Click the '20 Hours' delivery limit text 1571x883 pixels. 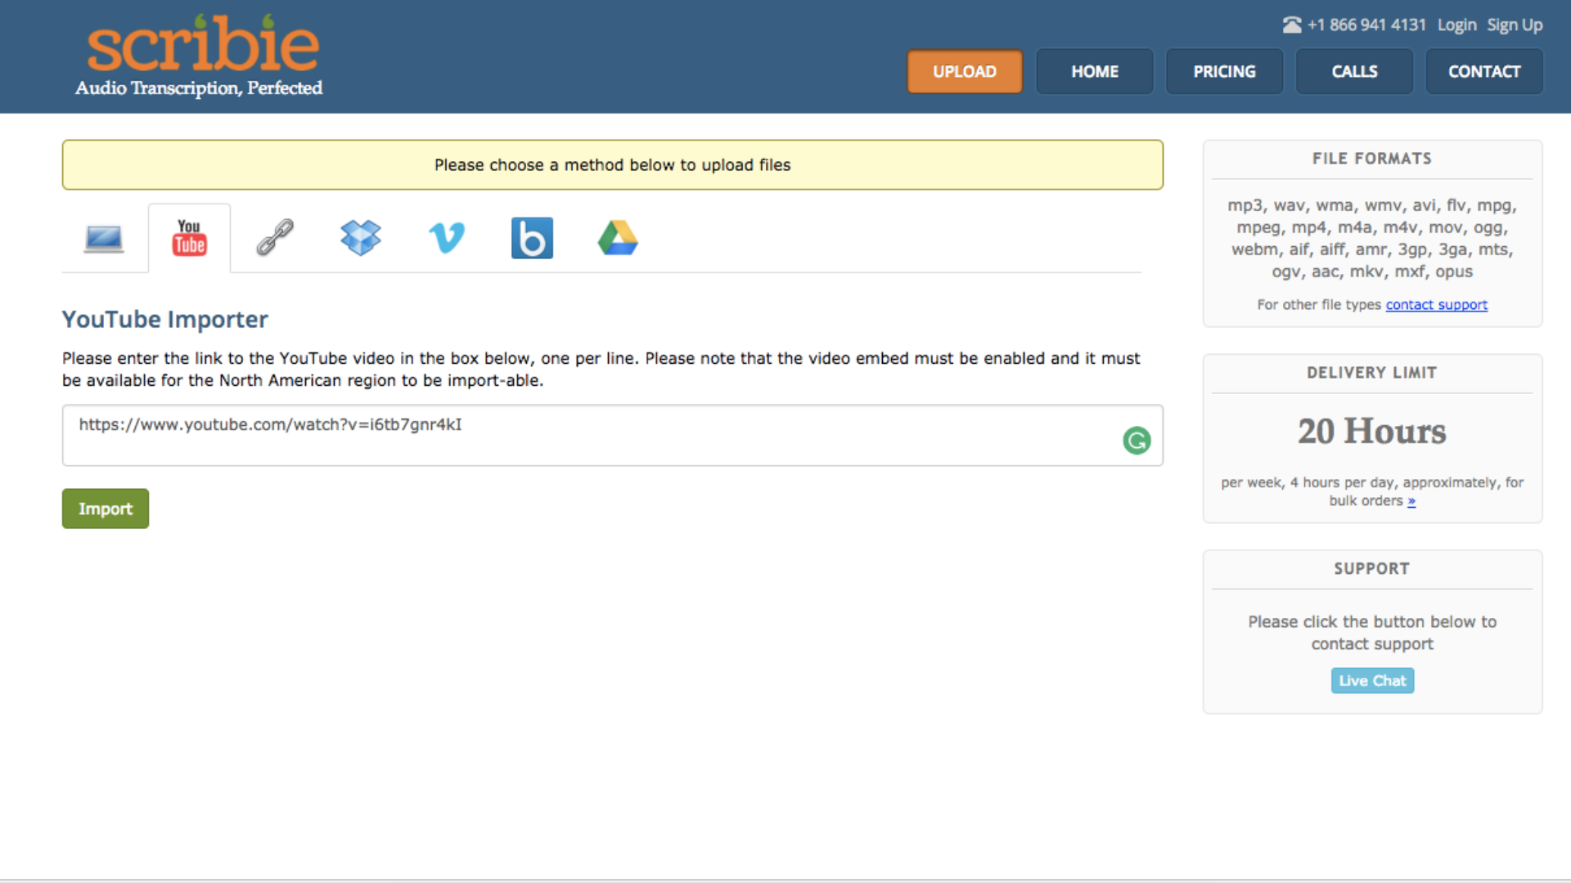1372,432
